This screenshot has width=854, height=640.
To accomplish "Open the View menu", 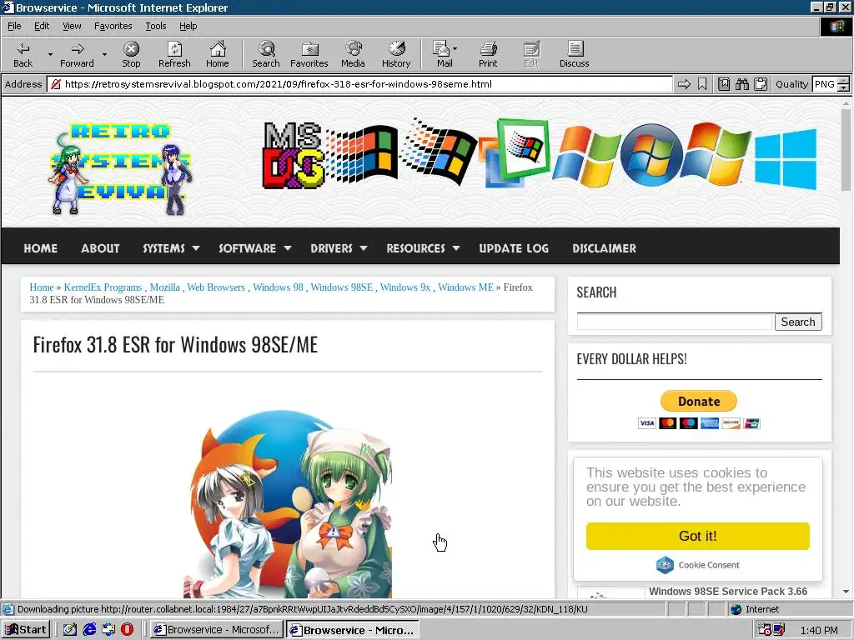I will 72,26.
